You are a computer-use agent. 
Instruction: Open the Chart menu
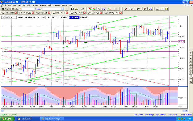coord(29,5)
